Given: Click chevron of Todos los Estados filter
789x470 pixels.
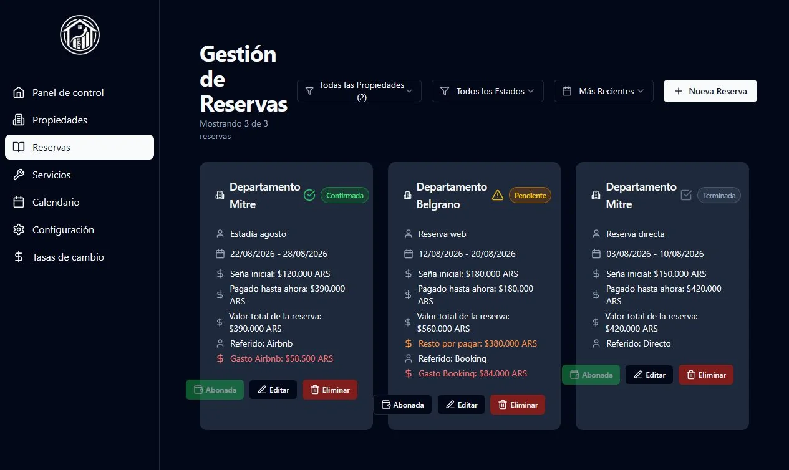Looking at the screenshot, I should [x=531, y=91].
